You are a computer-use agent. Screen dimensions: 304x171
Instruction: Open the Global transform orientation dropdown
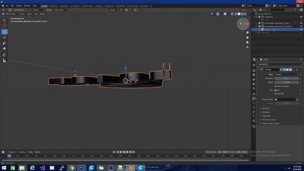tap(112, 10)
